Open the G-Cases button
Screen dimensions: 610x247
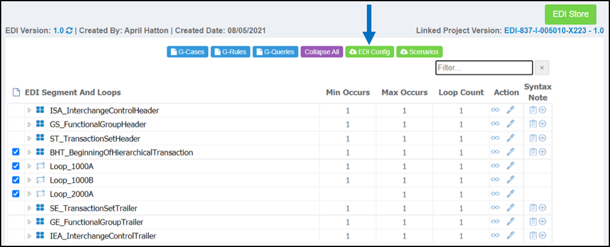188,52
